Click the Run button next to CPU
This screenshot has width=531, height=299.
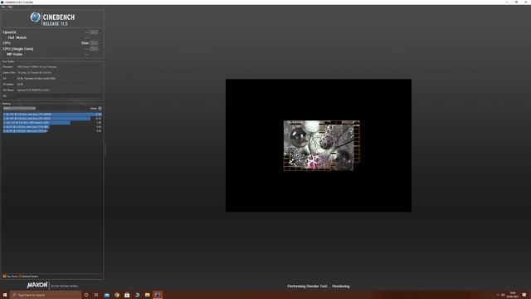coord(94,43)
